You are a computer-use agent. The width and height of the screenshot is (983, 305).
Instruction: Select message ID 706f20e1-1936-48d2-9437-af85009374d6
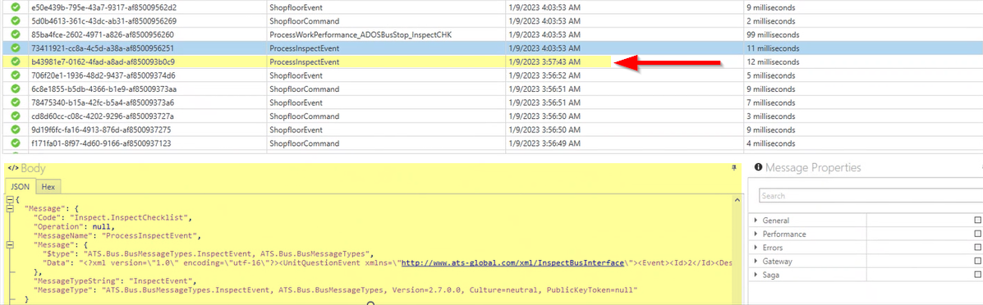[x=104, y=75]
